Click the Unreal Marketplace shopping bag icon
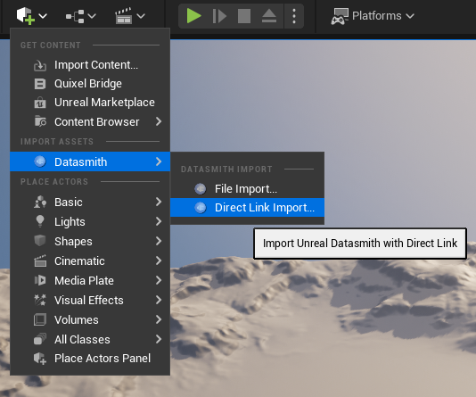The width and height of the screenshot is (476, 397). [x=40, y=103]
